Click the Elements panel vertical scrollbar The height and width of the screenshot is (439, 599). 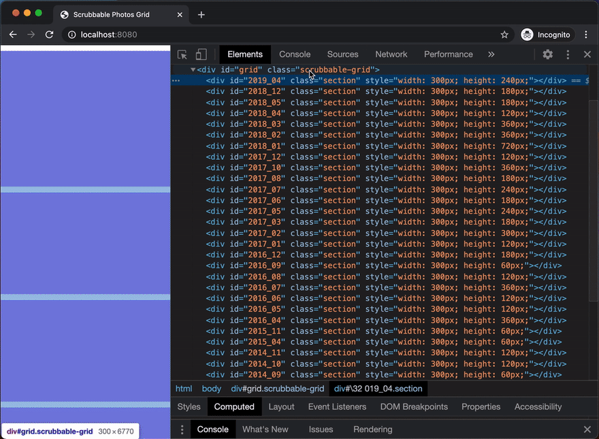pyautogui.click(x=593, y=201)
